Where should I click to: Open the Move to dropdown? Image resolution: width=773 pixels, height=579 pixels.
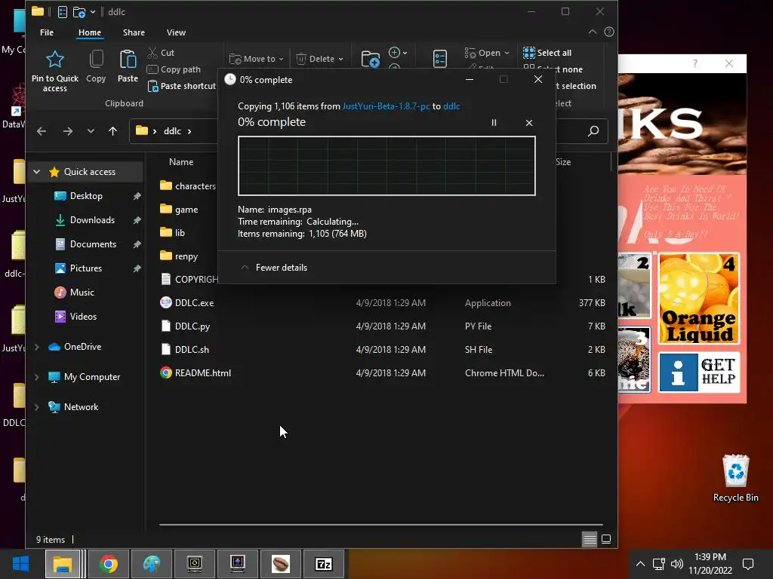click(257, 59)
